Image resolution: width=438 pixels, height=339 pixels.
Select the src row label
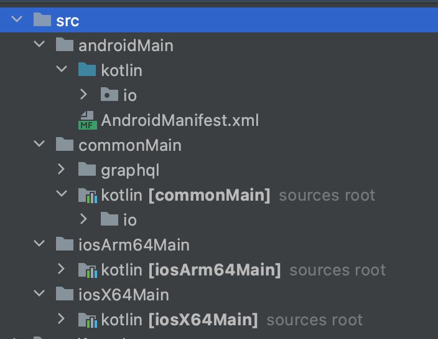tap(68, 21)
